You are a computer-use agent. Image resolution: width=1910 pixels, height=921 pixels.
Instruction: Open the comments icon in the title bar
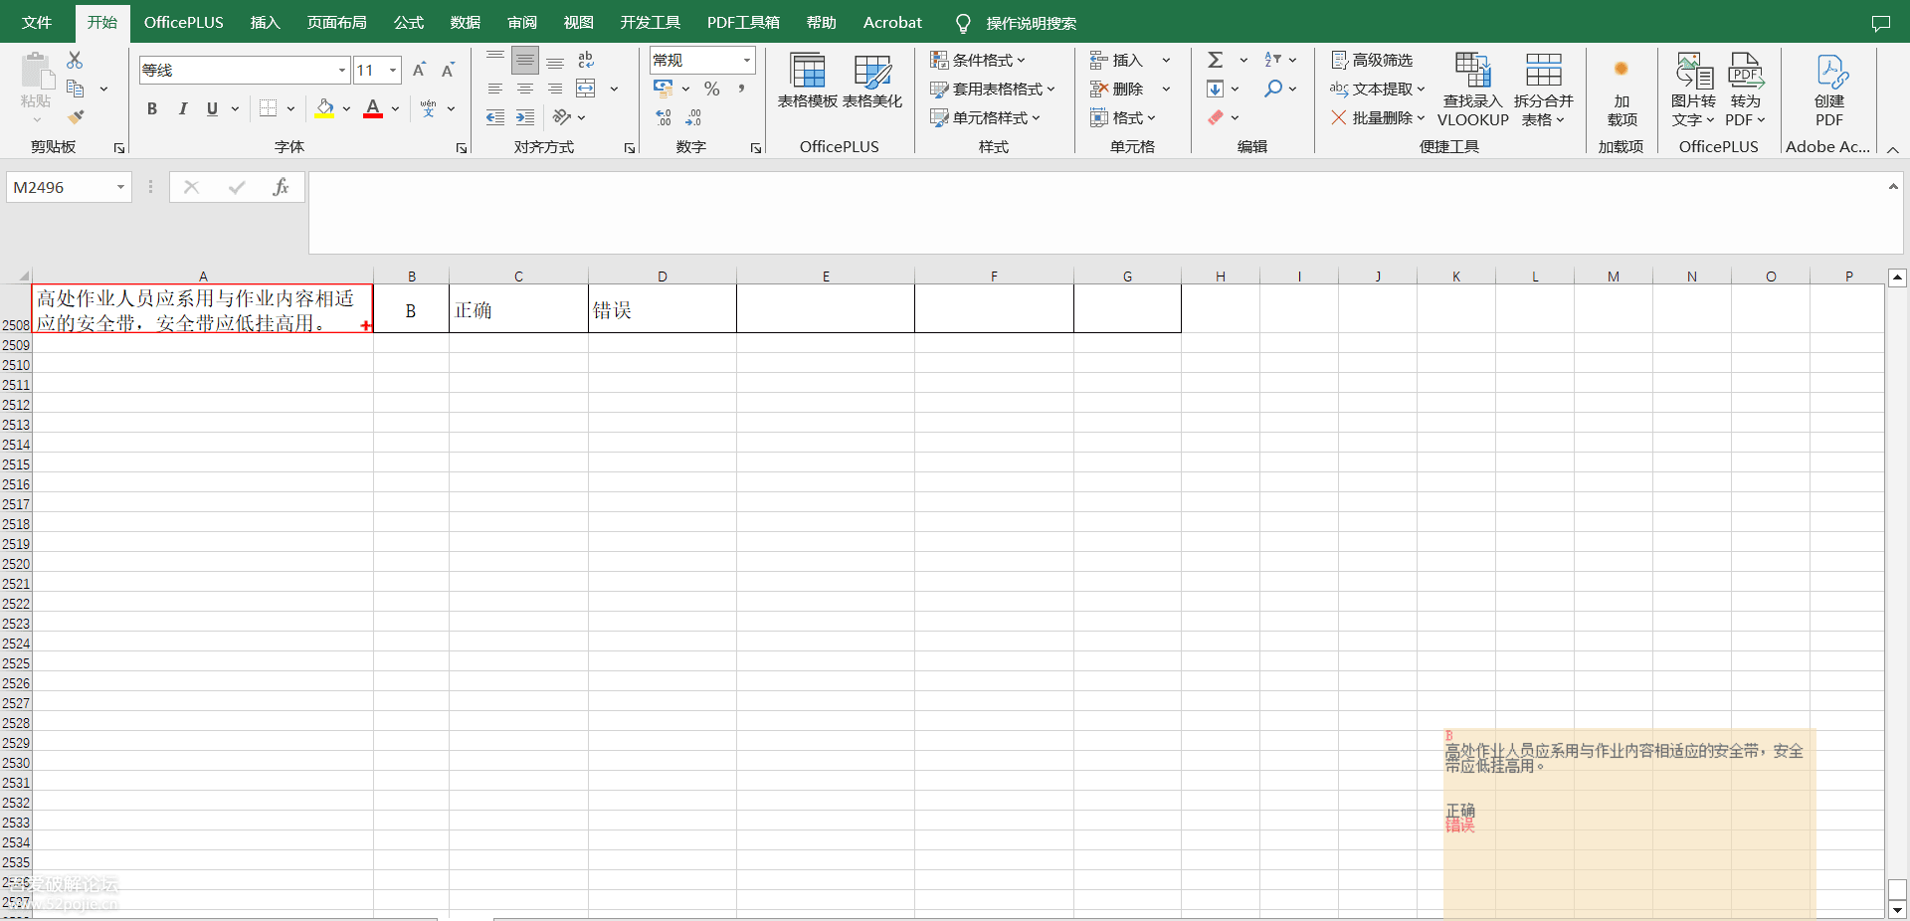tap(1880, 23)
